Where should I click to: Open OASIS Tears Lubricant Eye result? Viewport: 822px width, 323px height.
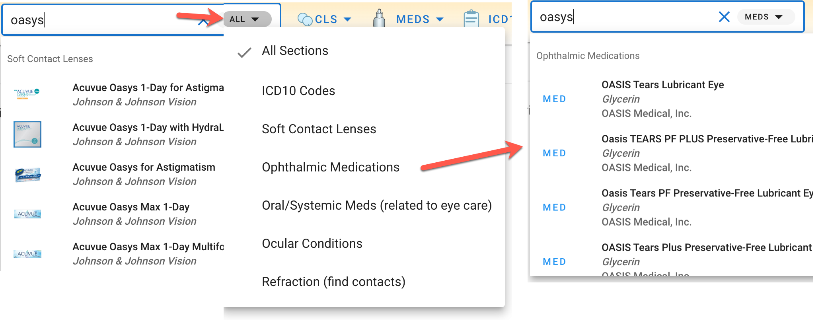662,85
